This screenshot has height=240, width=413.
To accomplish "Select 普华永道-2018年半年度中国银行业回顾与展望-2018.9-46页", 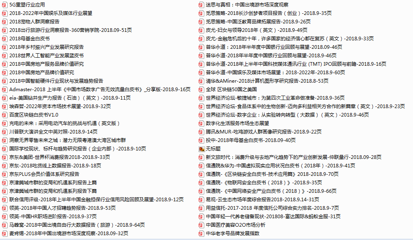I will tap(271, 56).
